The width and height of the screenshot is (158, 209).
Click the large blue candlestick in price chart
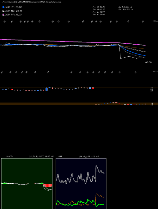pyautogui.click(x=46, y=89)
